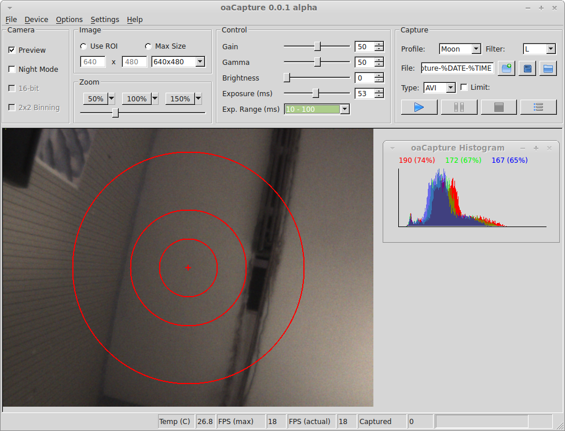Click the dark blue disk icon button

click(x=527, y=68)
